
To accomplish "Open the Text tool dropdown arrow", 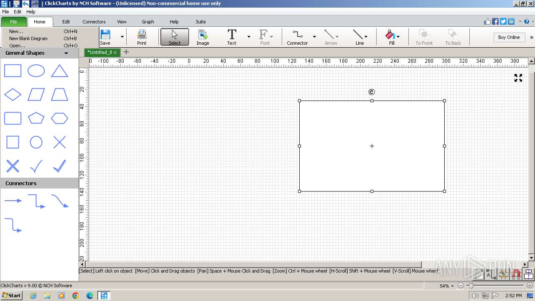I will coord(249,37).
